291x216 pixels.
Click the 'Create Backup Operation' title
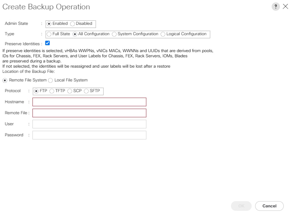click(x=46, y=7)
